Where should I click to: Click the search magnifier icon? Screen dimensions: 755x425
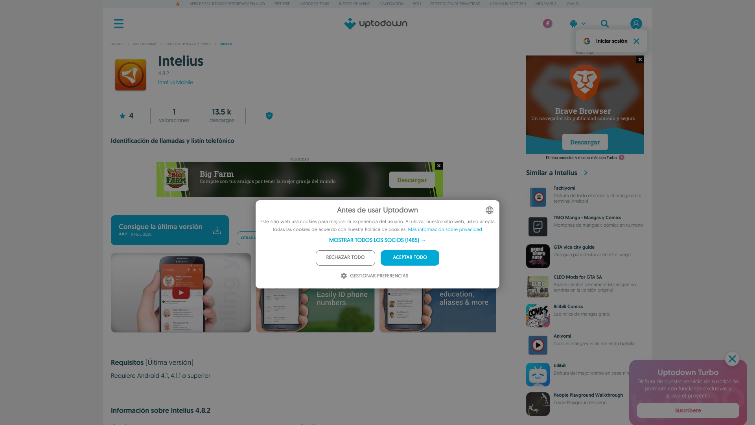(x=605, y=23)
